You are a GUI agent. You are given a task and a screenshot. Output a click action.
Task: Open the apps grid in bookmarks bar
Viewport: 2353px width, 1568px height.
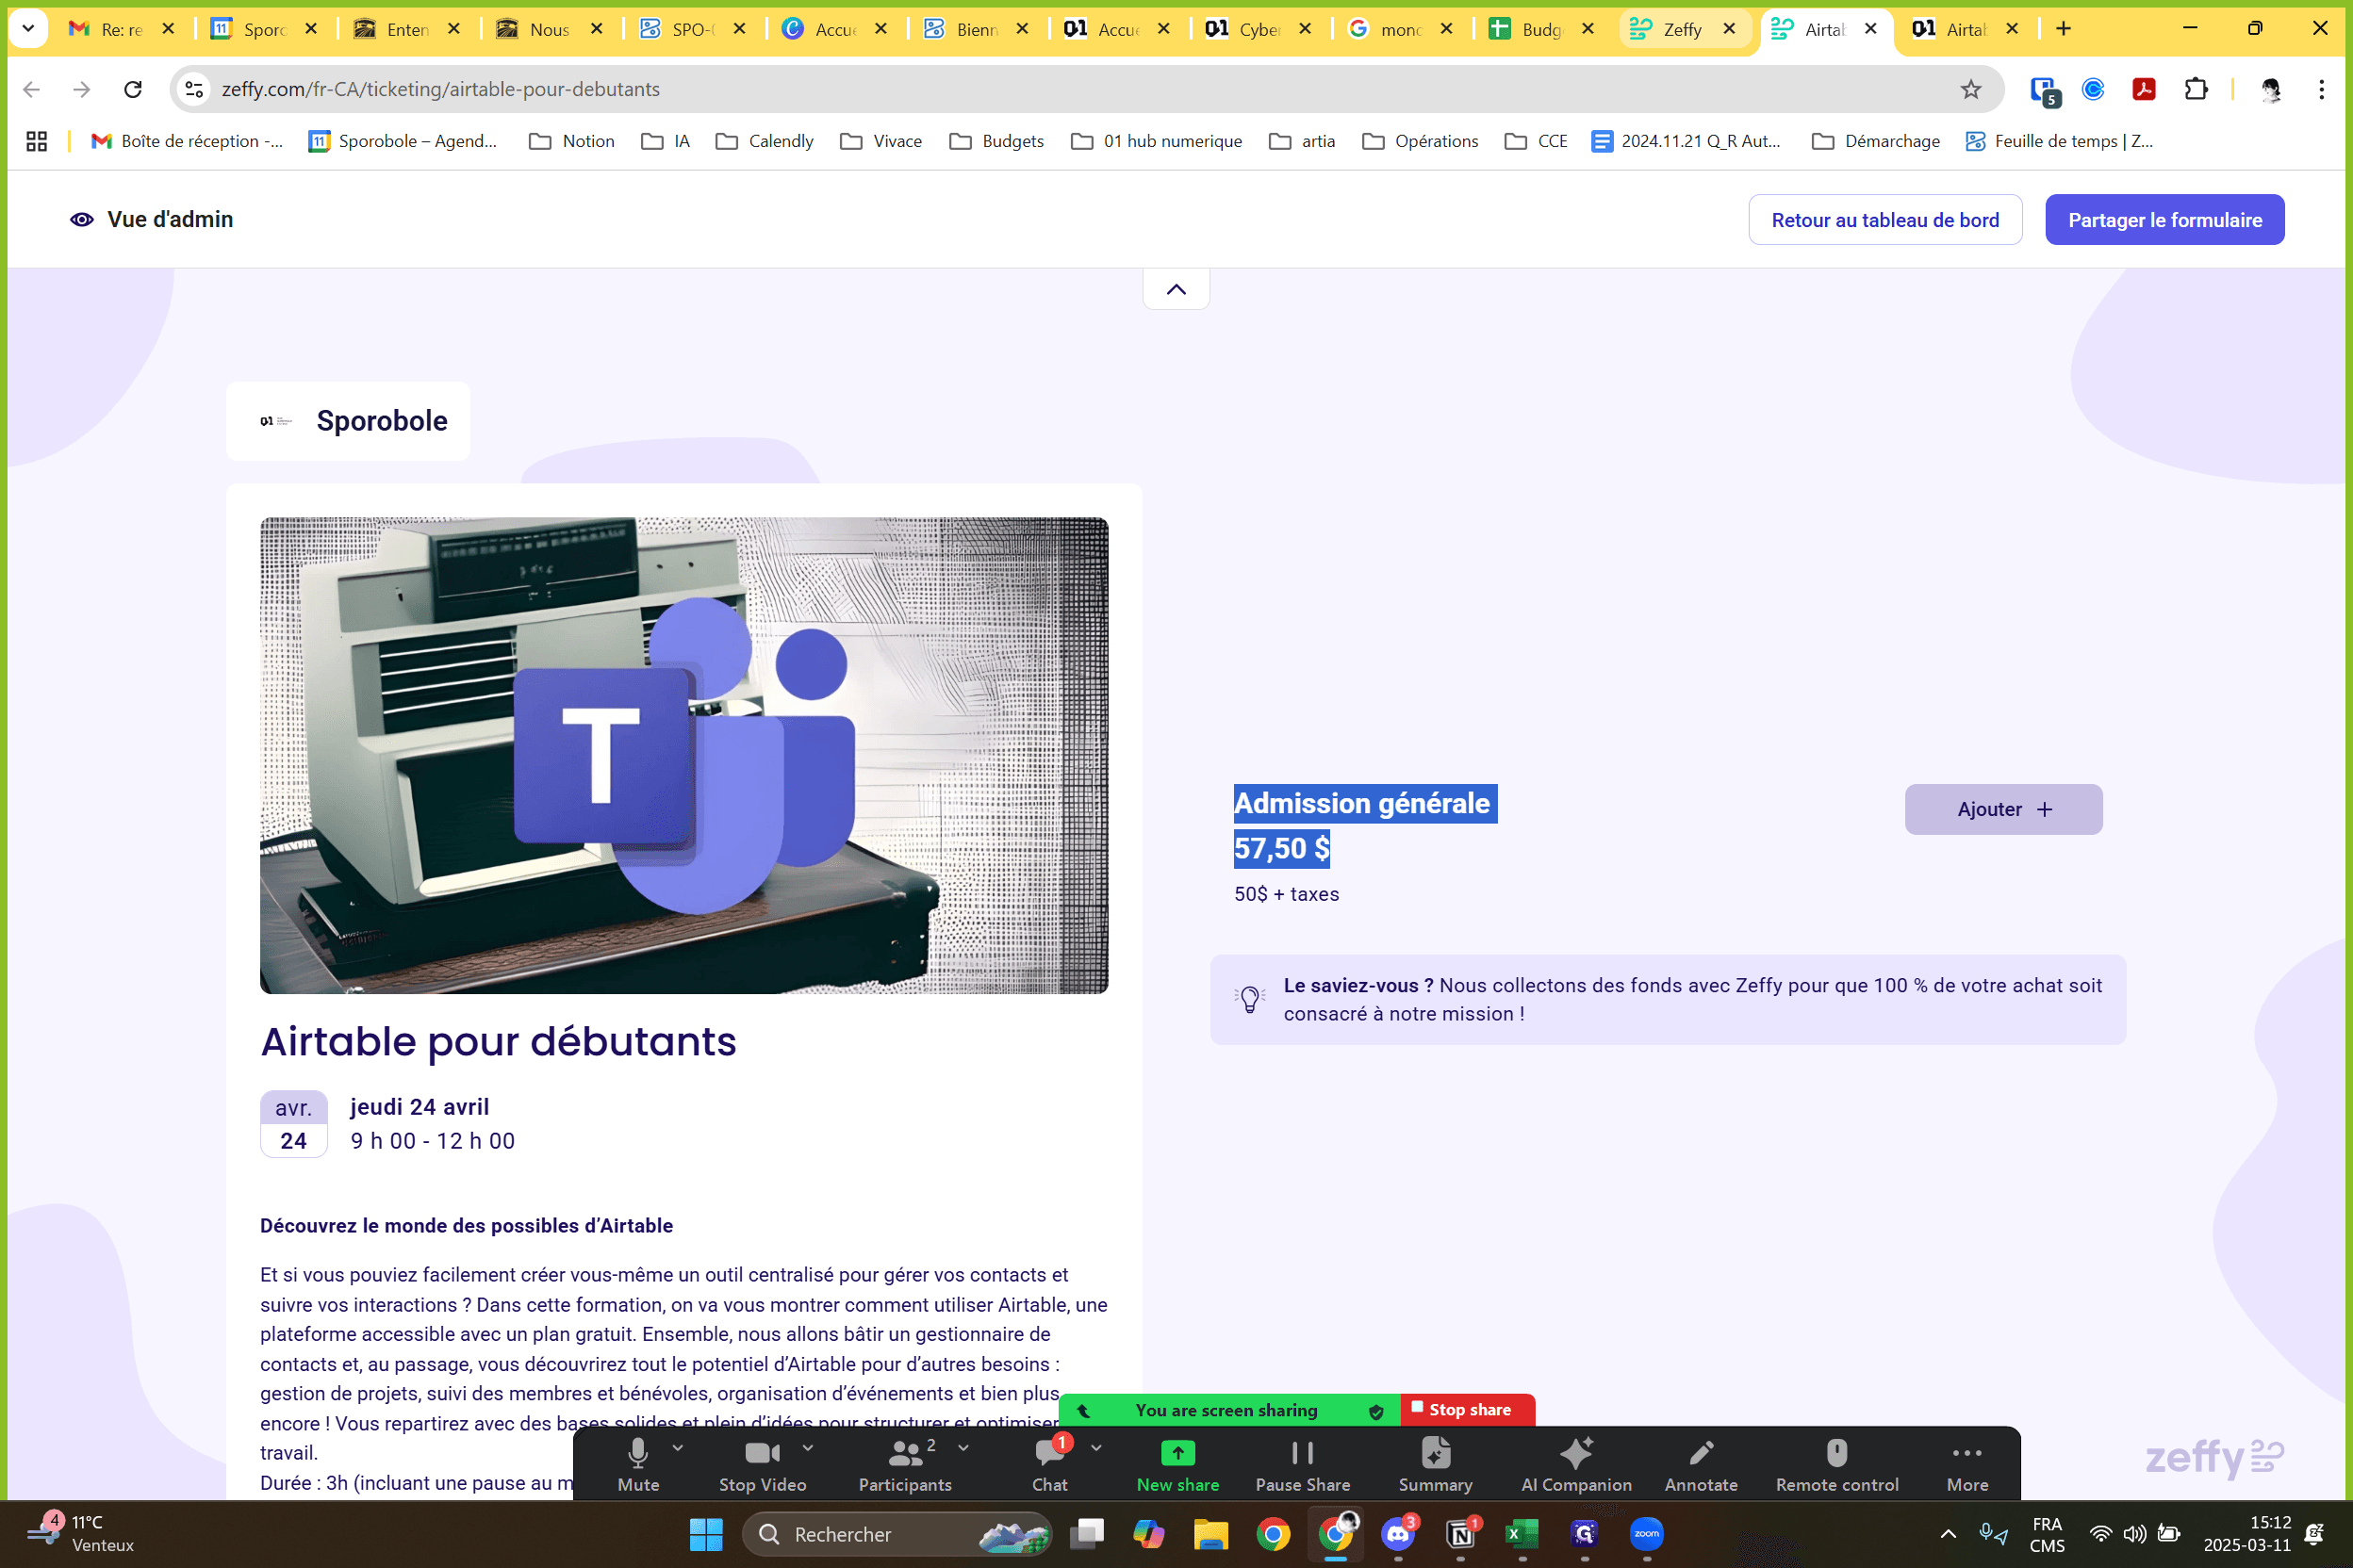tap(37, 141)
